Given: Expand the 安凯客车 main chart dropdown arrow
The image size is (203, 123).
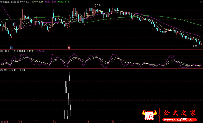Looking at the screenshot, I should [18, 2].
